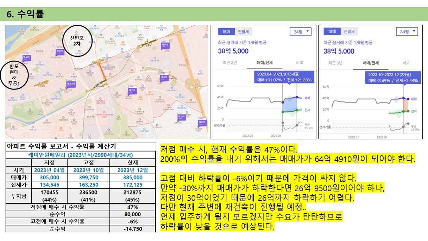Select 전월세 toggle in the right chart panel
The height and width of the screenshot is (241, 428).
(x=349, y=31)
